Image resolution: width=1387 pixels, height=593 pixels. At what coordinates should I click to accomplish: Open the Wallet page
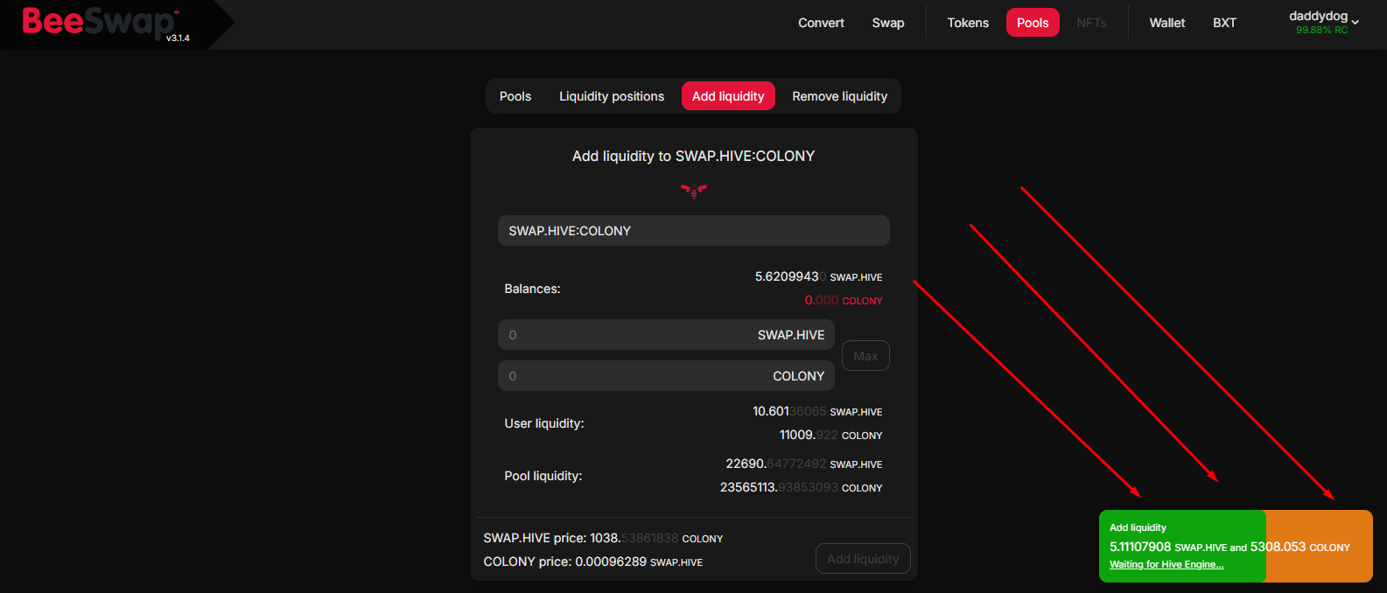point(1167,23)
